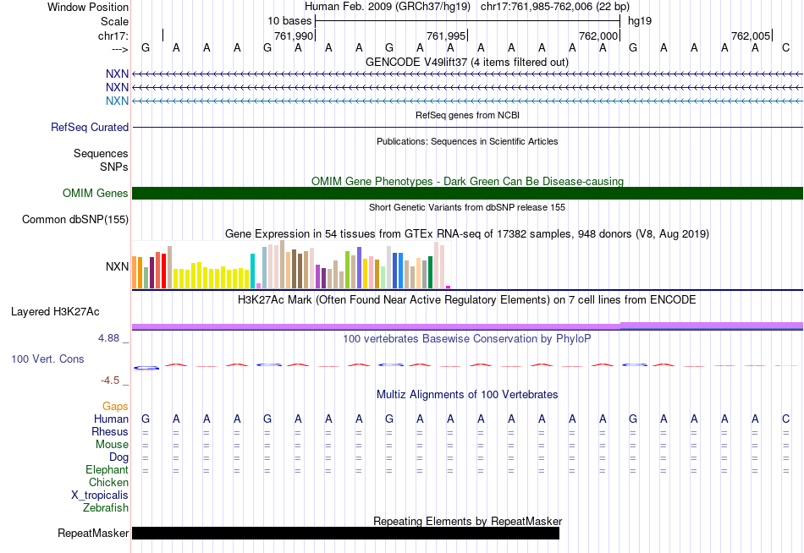The image size is (804, 553).
Task: Click the Chicken alignment row label
Action: pos(108,483)
